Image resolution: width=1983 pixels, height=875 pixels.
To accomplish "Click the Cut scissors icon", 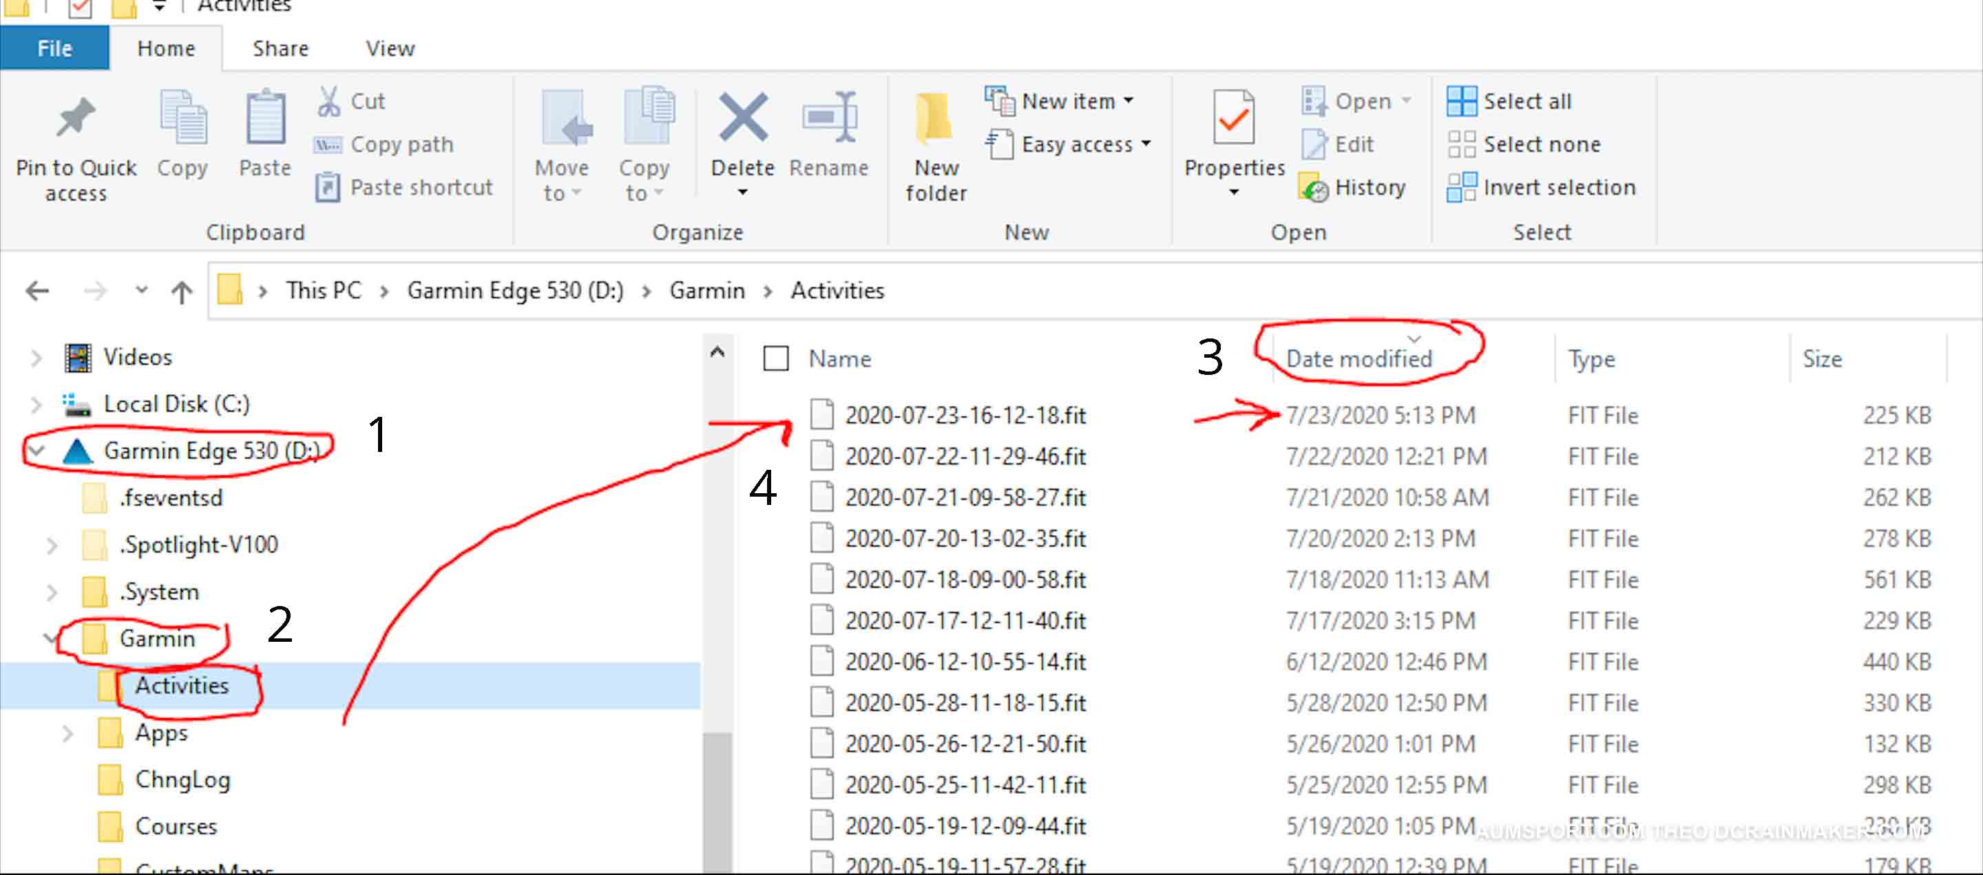I will pos(328,100).
